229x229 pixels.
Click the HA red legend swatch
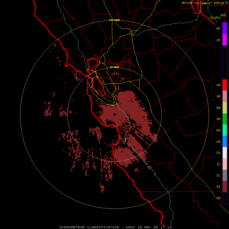click(225, 85)
